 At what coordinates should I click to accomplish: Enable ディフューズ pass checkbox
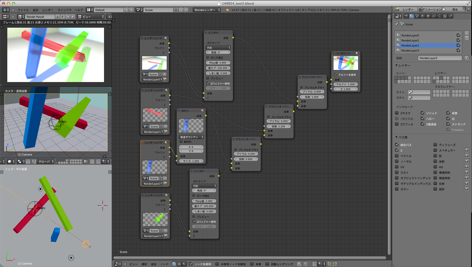(435, 145)
